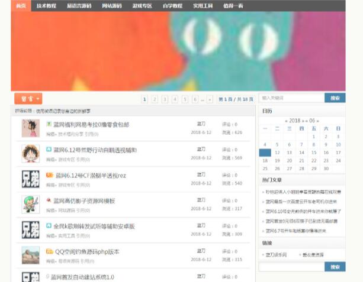Open post 蓝网6.12号CF潜艇半透视rez
The height and width of the screenshot is (282, 363).
pyautogui.click(x=91, y=176)
